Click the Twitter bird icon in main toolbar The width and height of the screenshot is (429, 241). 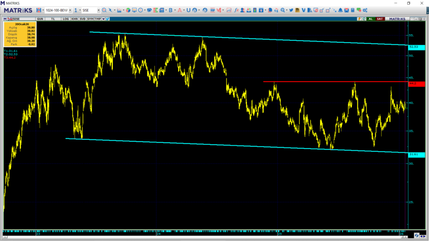click(291, 10)
